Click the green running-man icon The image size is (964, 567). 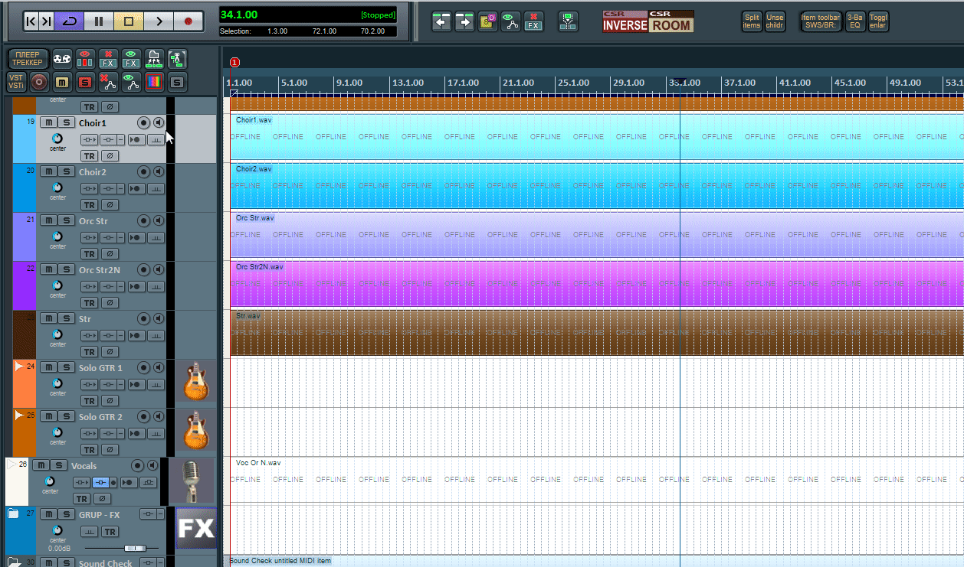177,59
